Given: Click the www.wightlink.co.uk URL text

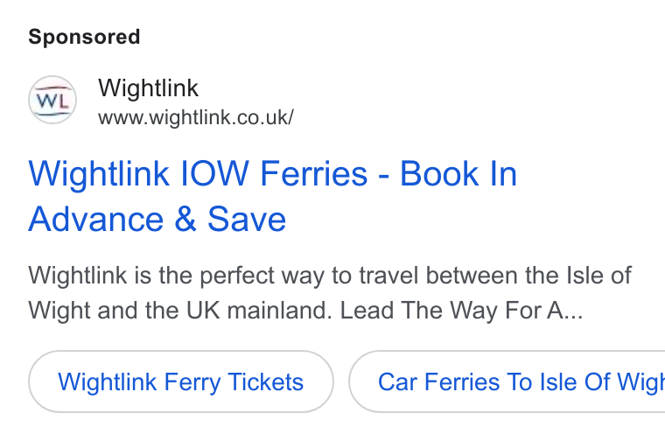Looking at the screenshot, I should tap(195, 117).
